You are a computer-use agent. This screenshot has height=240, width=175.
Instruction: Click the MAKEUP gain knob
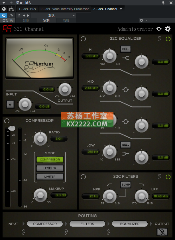tap(40, 195)
